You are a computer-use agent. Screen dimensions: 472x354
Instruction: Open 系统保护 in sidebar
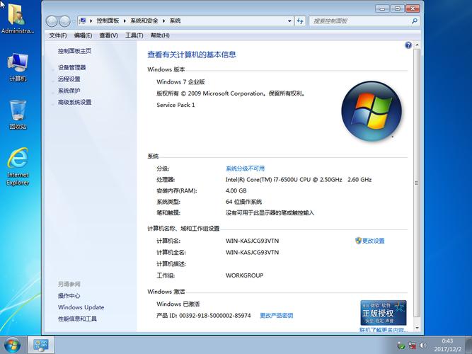tap(69, 91)
